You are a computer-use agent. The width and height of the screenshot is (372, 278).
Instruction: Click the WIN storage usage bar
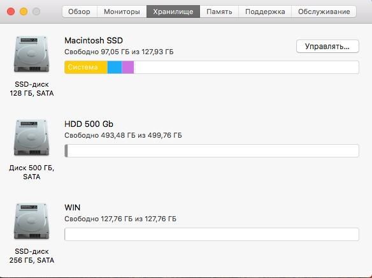(x=211, y=234)
